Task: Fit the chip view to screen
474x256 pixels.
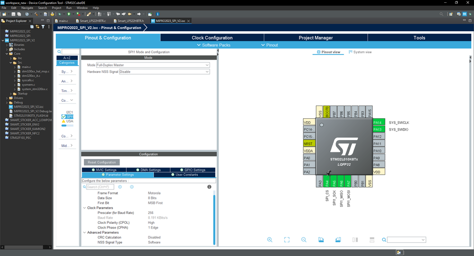Action: coord(287,240)
